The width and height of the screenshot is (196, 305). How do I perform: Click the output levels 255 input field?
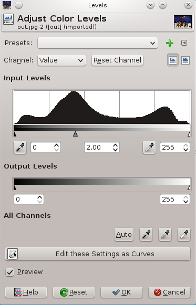pos(175,199)
